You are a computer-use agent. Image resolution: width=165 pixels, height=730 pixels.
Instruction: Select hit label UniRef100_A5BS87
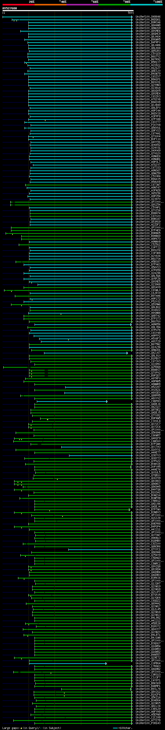pos(148,262)
